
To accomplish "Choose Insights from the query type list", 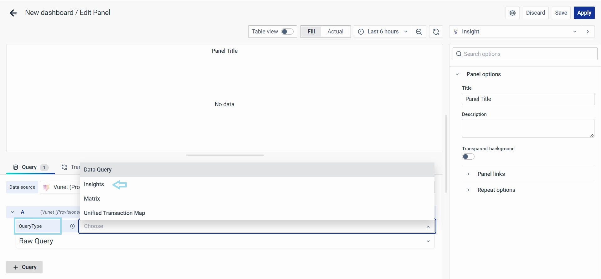I will 94,184.
